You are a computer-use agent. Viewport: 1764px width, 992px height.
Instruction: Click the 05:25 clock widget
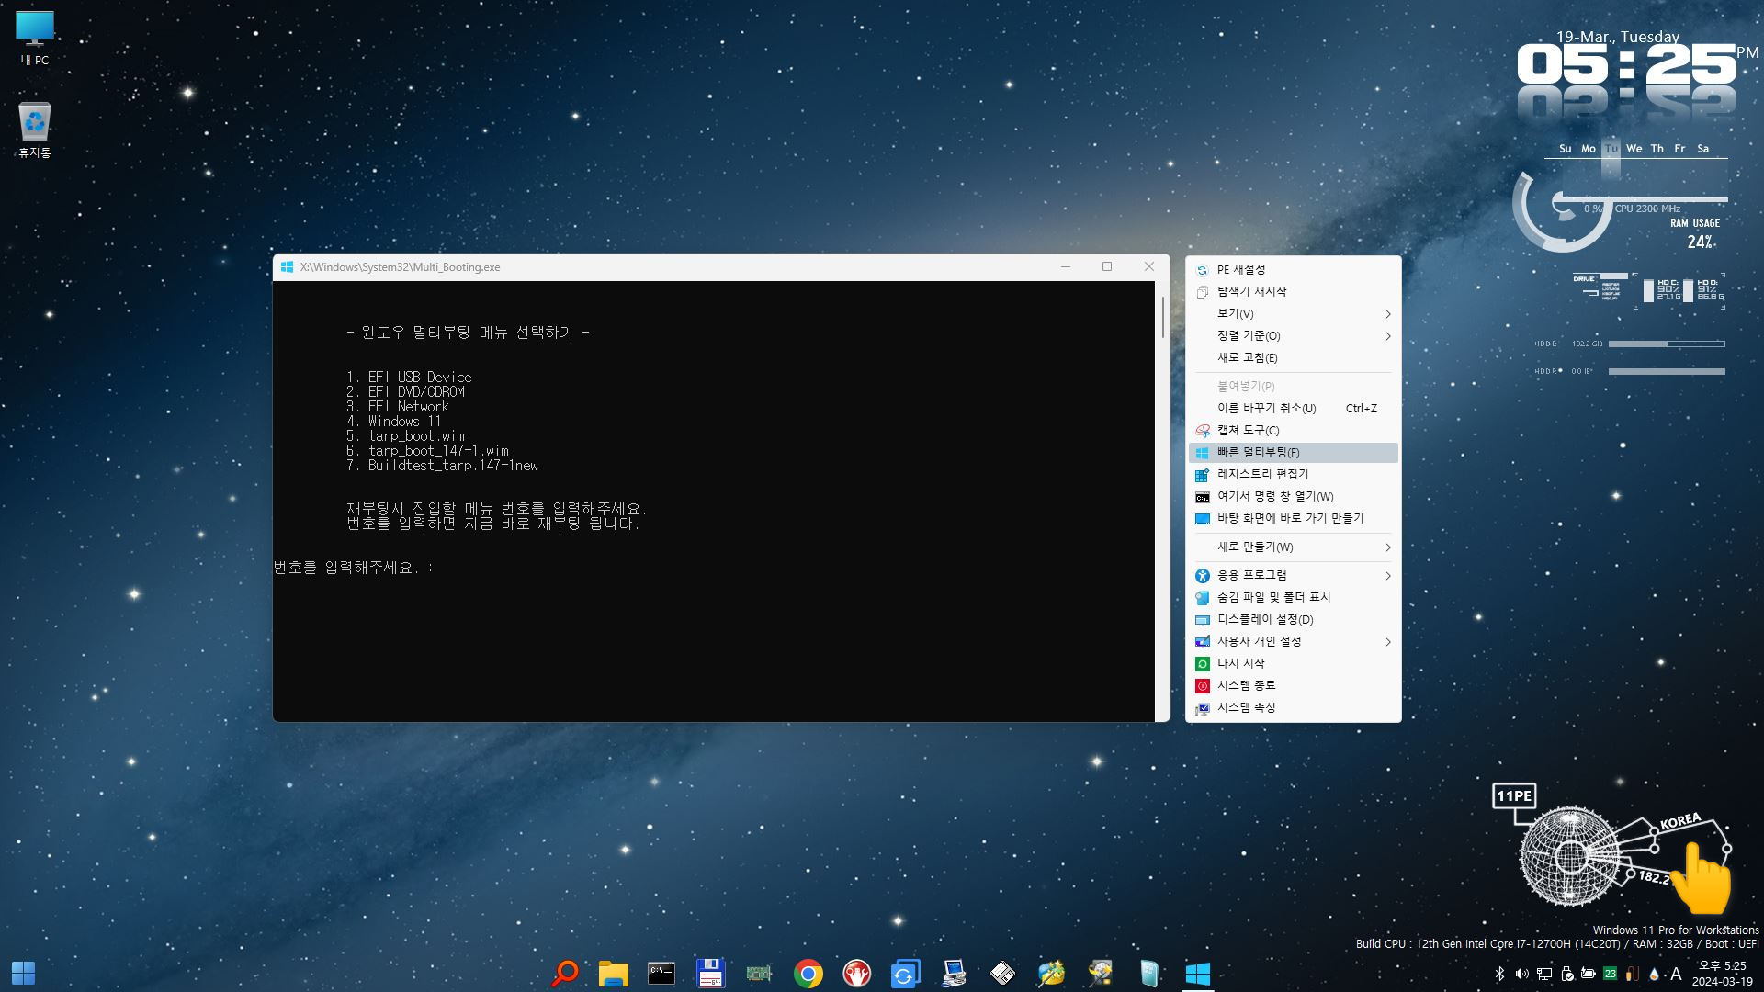coord(1626,66)
